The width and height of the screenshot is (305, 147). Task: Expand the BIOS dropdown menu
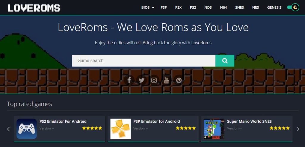148,7
